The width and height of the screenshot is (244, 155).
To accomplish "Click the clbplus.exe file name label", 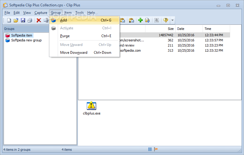I will pos(92,113).
